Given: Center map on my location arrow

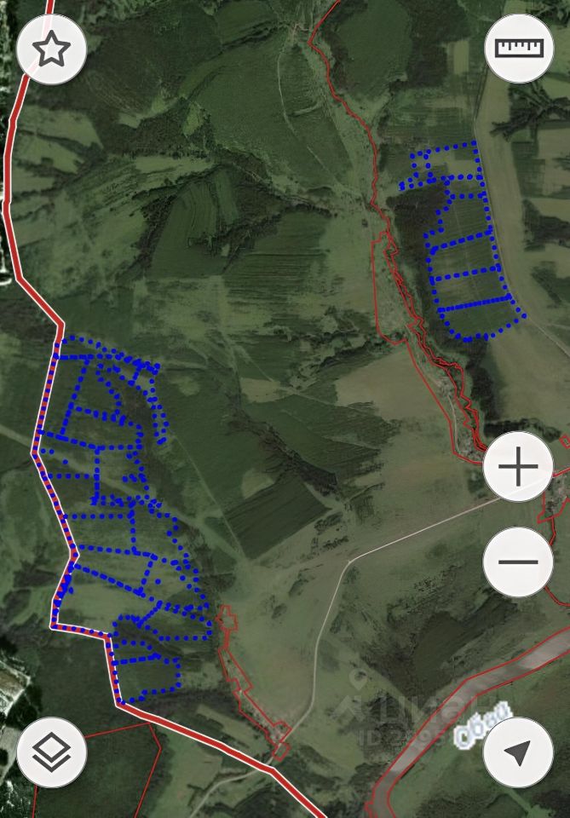Looking at the screenshot, I should (x=518, y=752).
